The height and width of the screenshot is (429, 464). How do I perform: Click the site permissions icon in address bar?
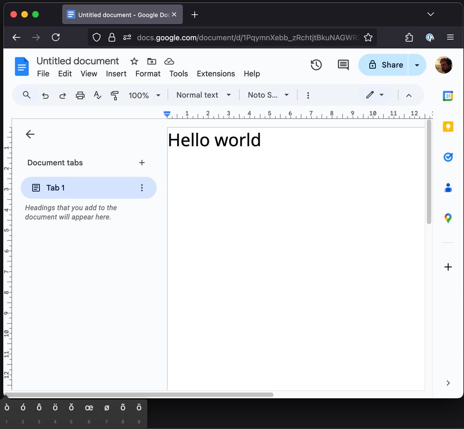127,37
